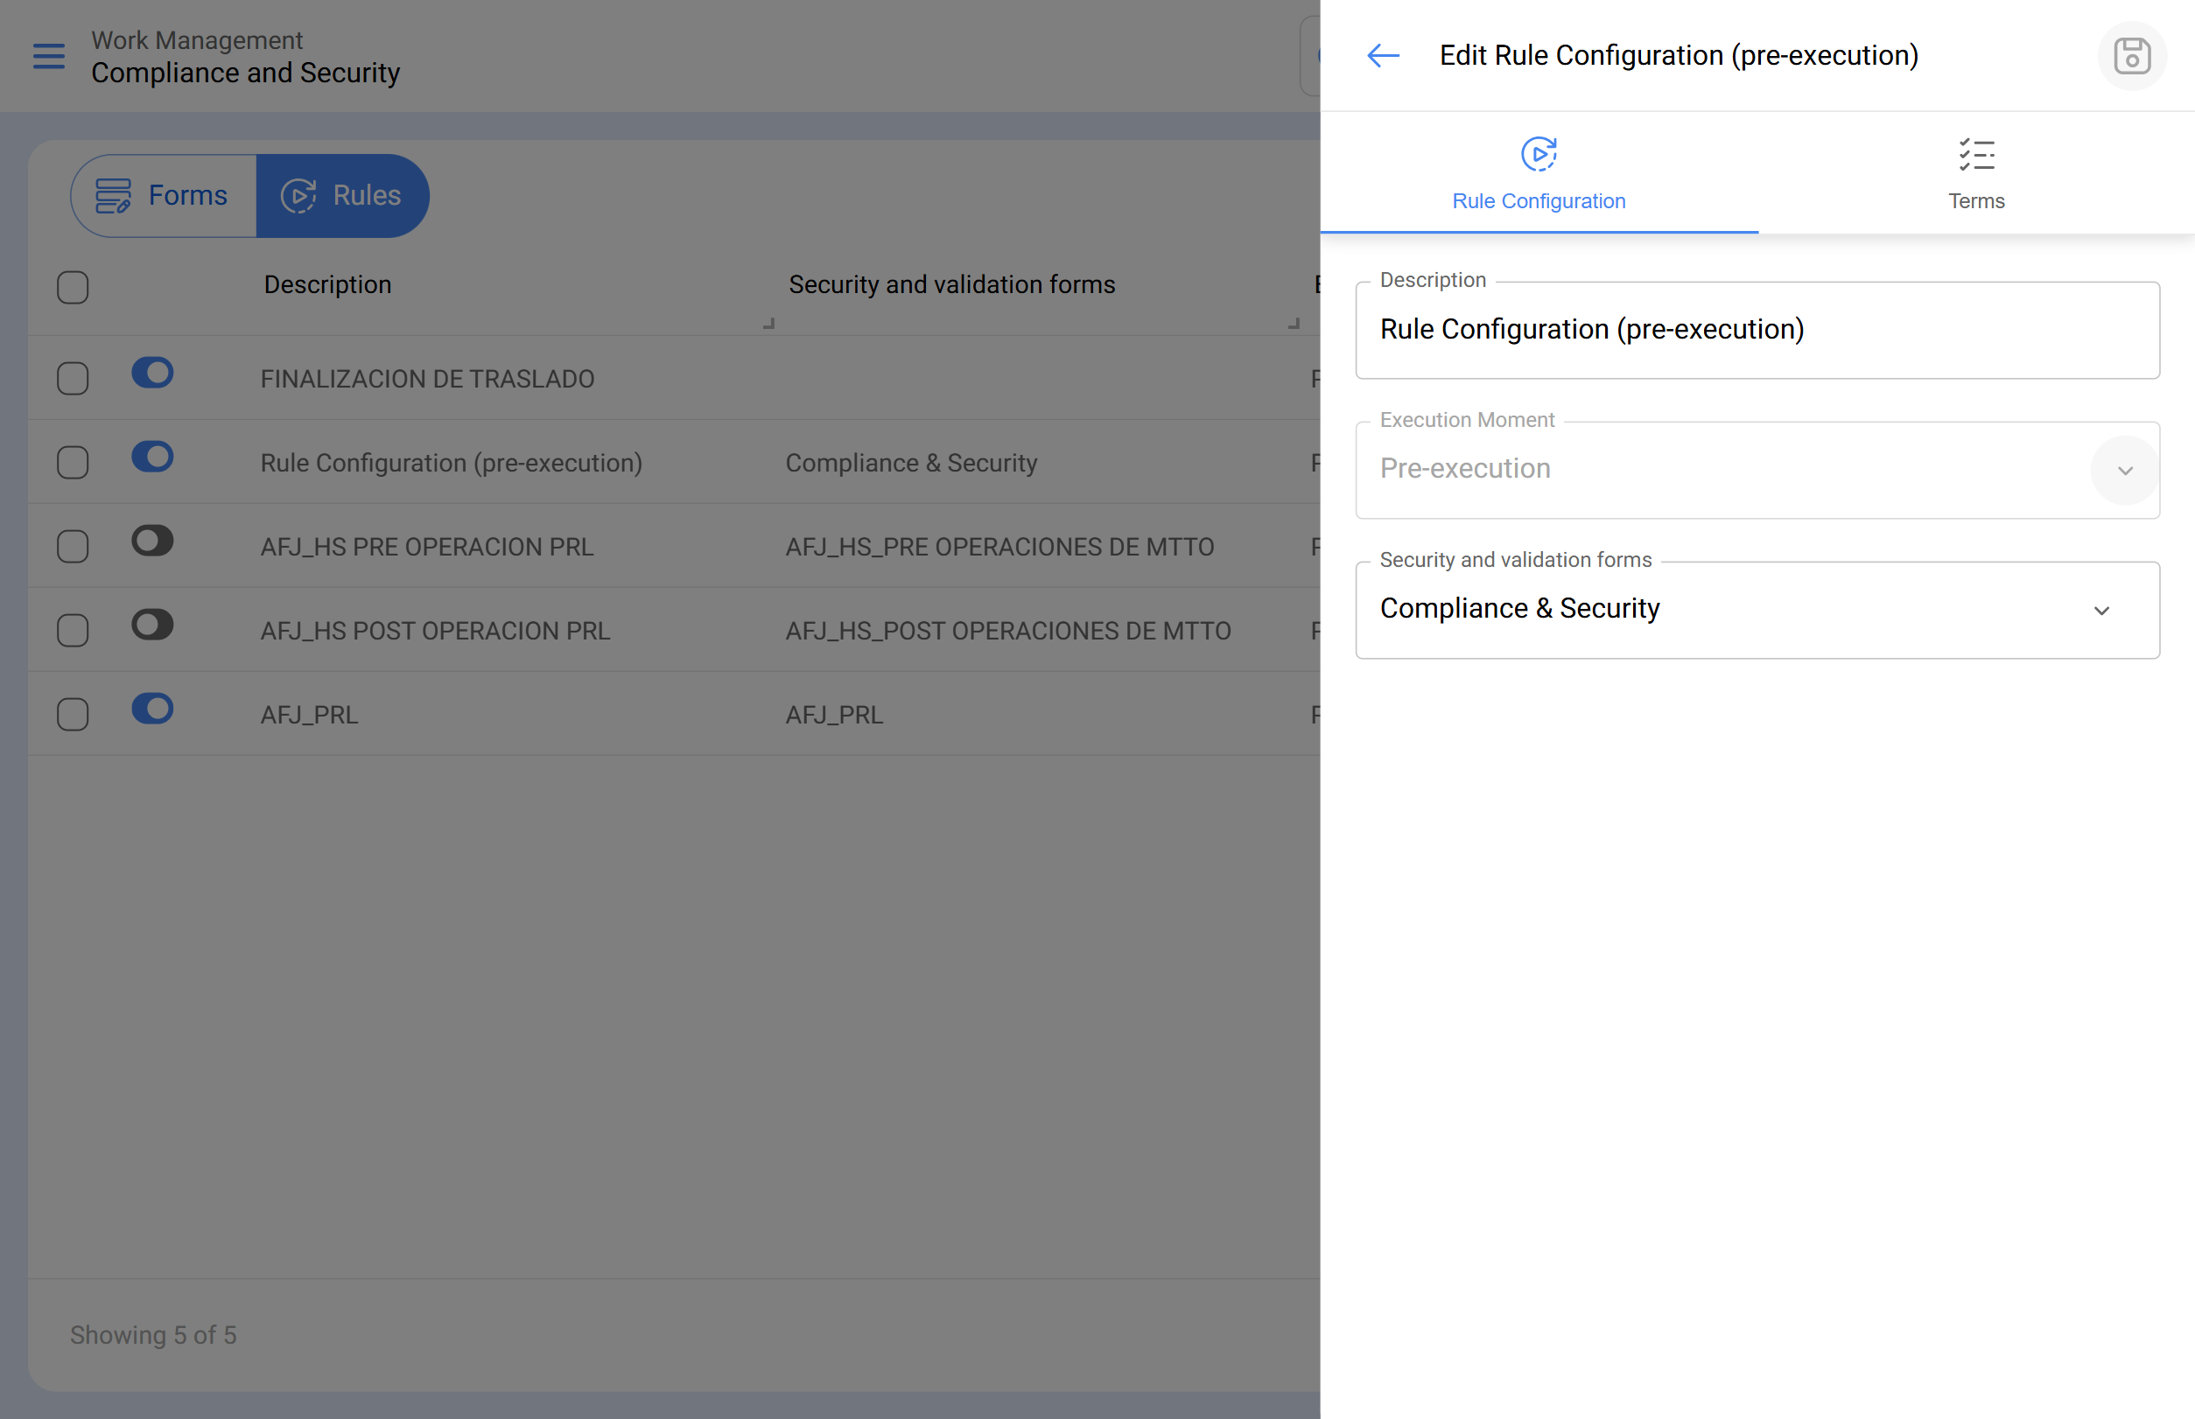Click Description column resize handle

click(x=768, y=324)
